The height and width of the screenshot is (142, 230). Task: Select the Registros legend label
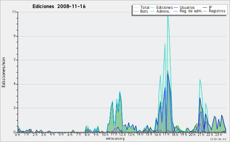217,11
